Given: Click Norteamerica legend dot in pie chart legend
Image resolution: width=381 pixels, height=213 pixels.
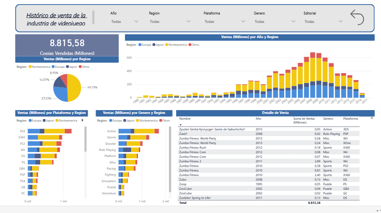Looking at the screenshot, I should click(30, 67).
